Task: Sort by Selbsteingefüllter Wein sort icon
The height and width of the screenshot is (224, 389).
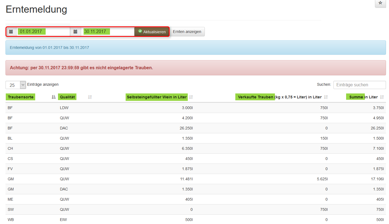Action: [x=191, y=97]
